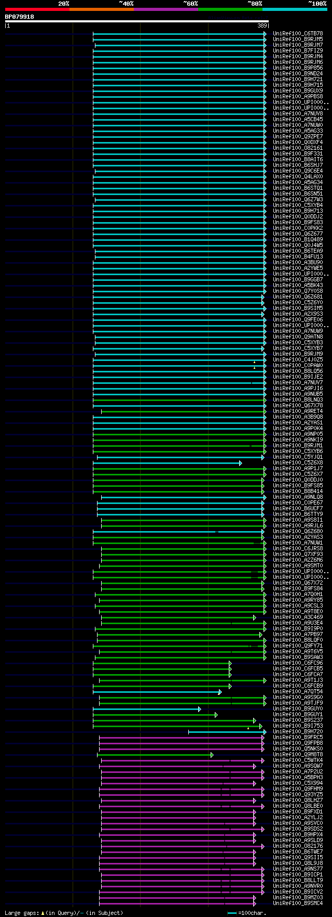Select label UniRef100_B8AIT6
Screen dimensions: 332x917
(x=298, y=159)
